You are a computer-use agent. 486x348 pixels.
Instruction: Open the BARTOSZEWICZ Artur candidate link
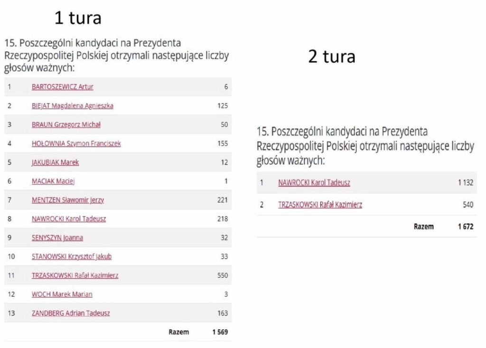62,87
